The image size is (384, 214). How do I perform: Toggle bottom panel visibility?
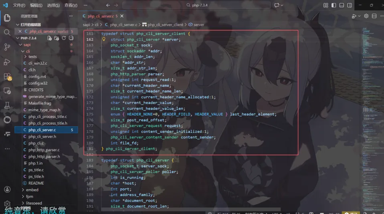tap(342, 5)
